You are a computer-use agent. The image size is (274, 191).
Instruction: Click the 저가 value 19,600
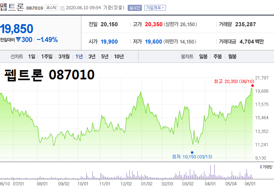[154, 42]
